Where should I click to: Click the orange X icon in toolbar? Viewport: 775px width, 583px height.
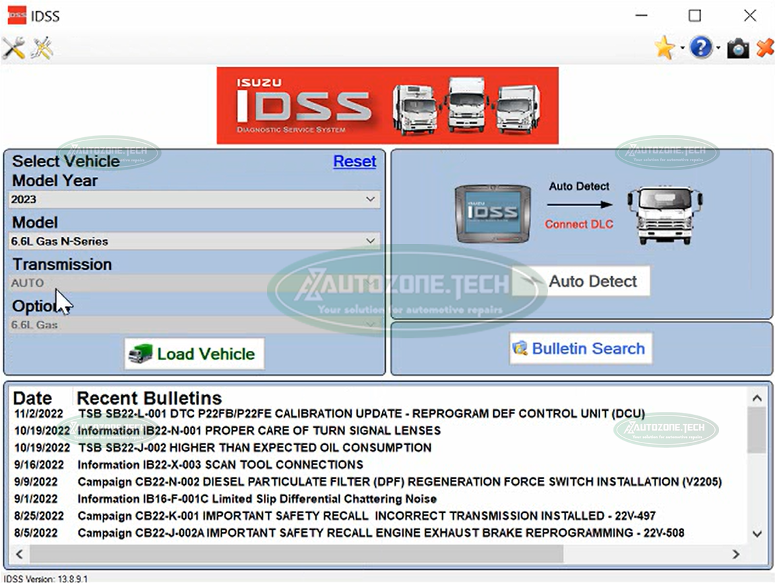coord(764,47)
